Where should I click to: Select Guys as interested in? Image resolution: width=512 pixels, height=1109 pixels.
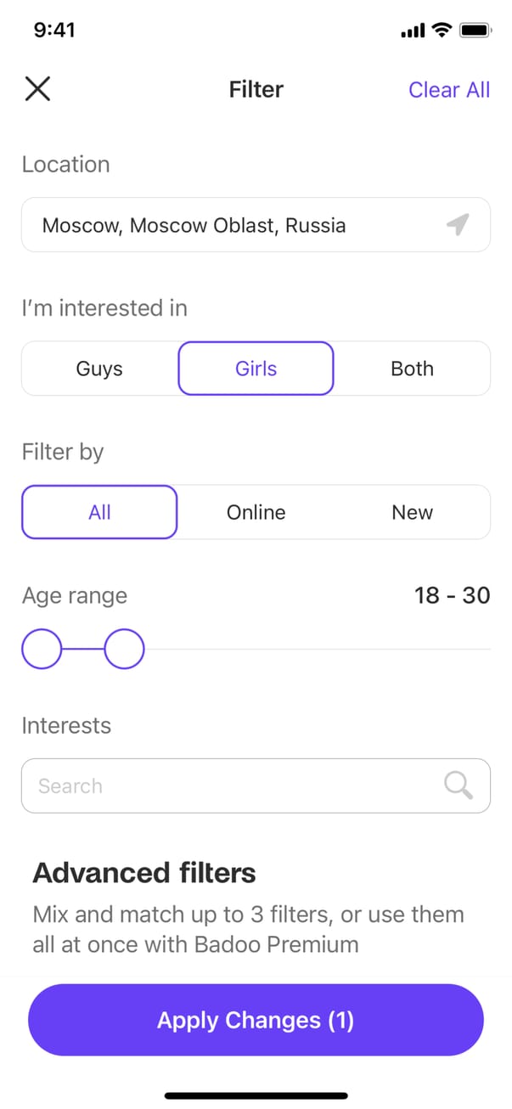tap(99, 369)
